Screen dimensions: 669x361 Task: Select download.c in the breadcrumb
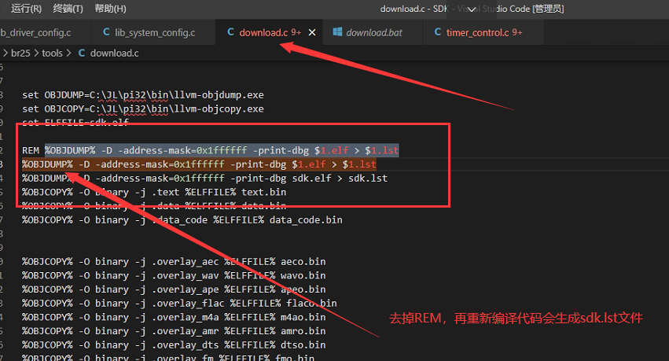point(114,53)
